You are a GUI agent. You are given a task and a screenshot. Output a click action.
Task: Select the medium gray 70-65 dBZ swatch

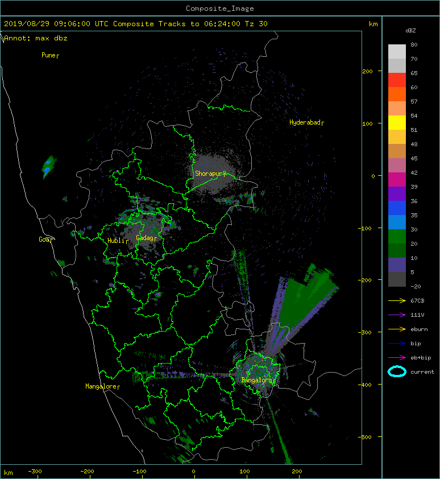coord(397,66)
